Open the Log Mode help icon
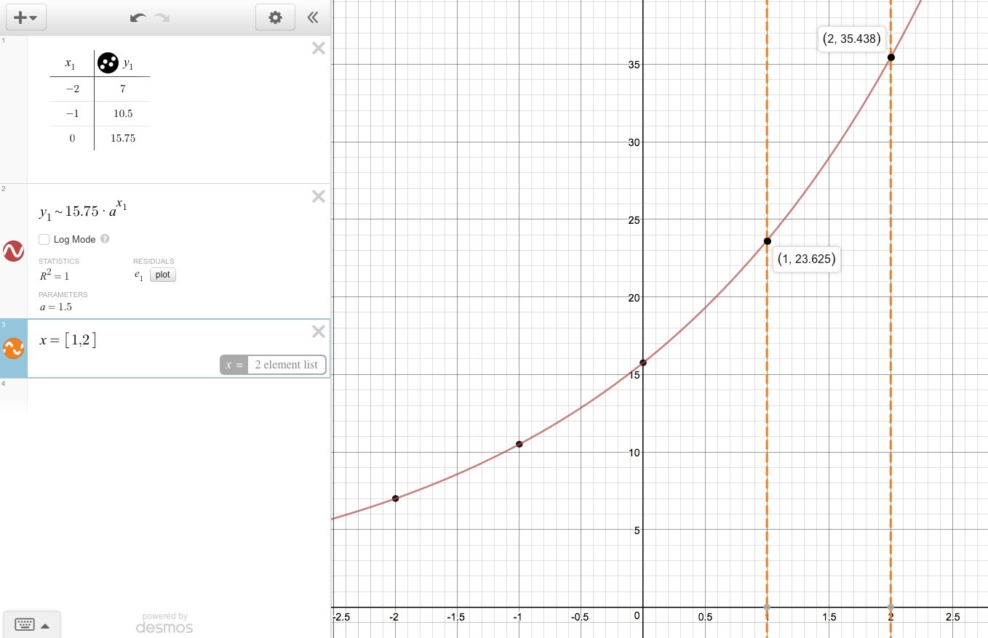The height and width of the screenshot is (638, 988). [105, 239]
